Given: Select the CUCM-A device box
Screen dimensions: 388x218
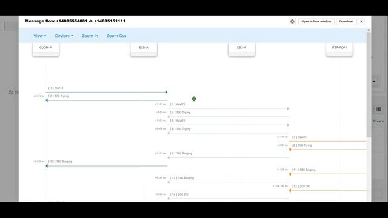Looking at the screenshot, I should 46,49.
